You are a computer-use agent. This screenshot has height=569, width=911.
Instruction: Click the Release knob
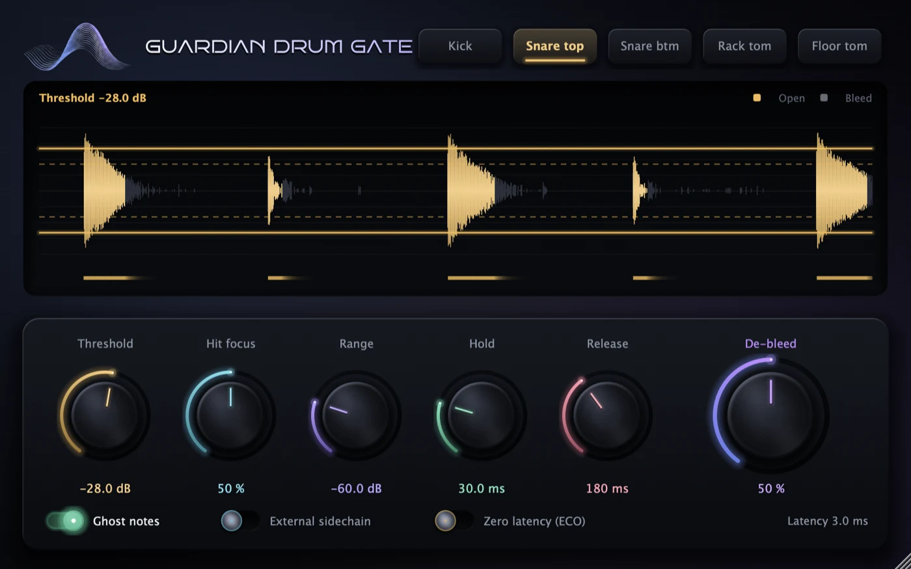[607, 415]
